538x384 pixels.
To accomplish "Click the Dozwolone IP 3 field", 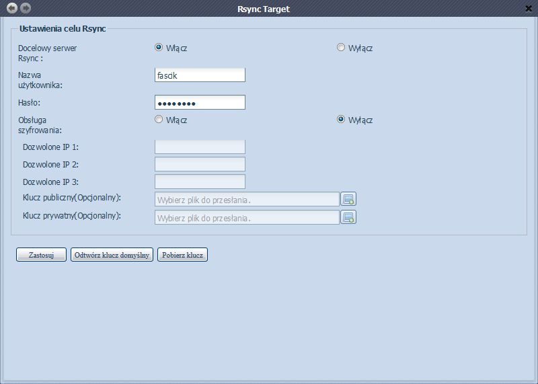I will 200,182.
